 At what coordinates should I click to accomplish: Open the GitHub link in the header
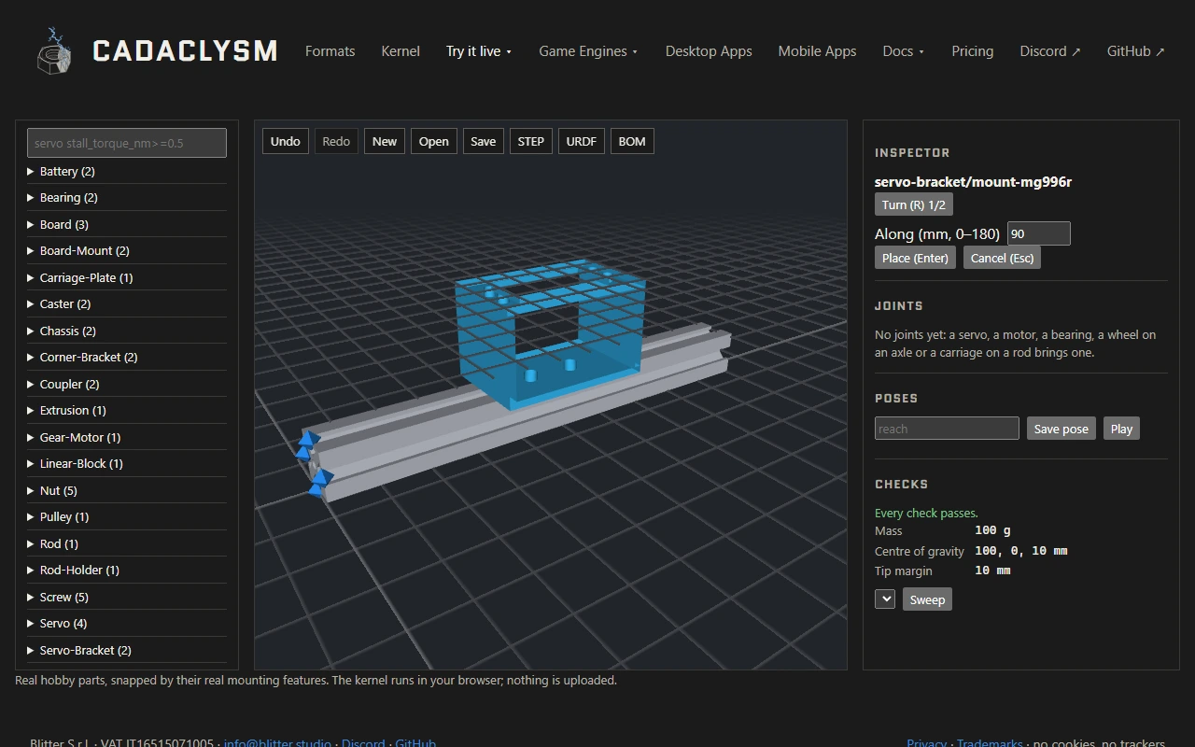(1136, 51)
